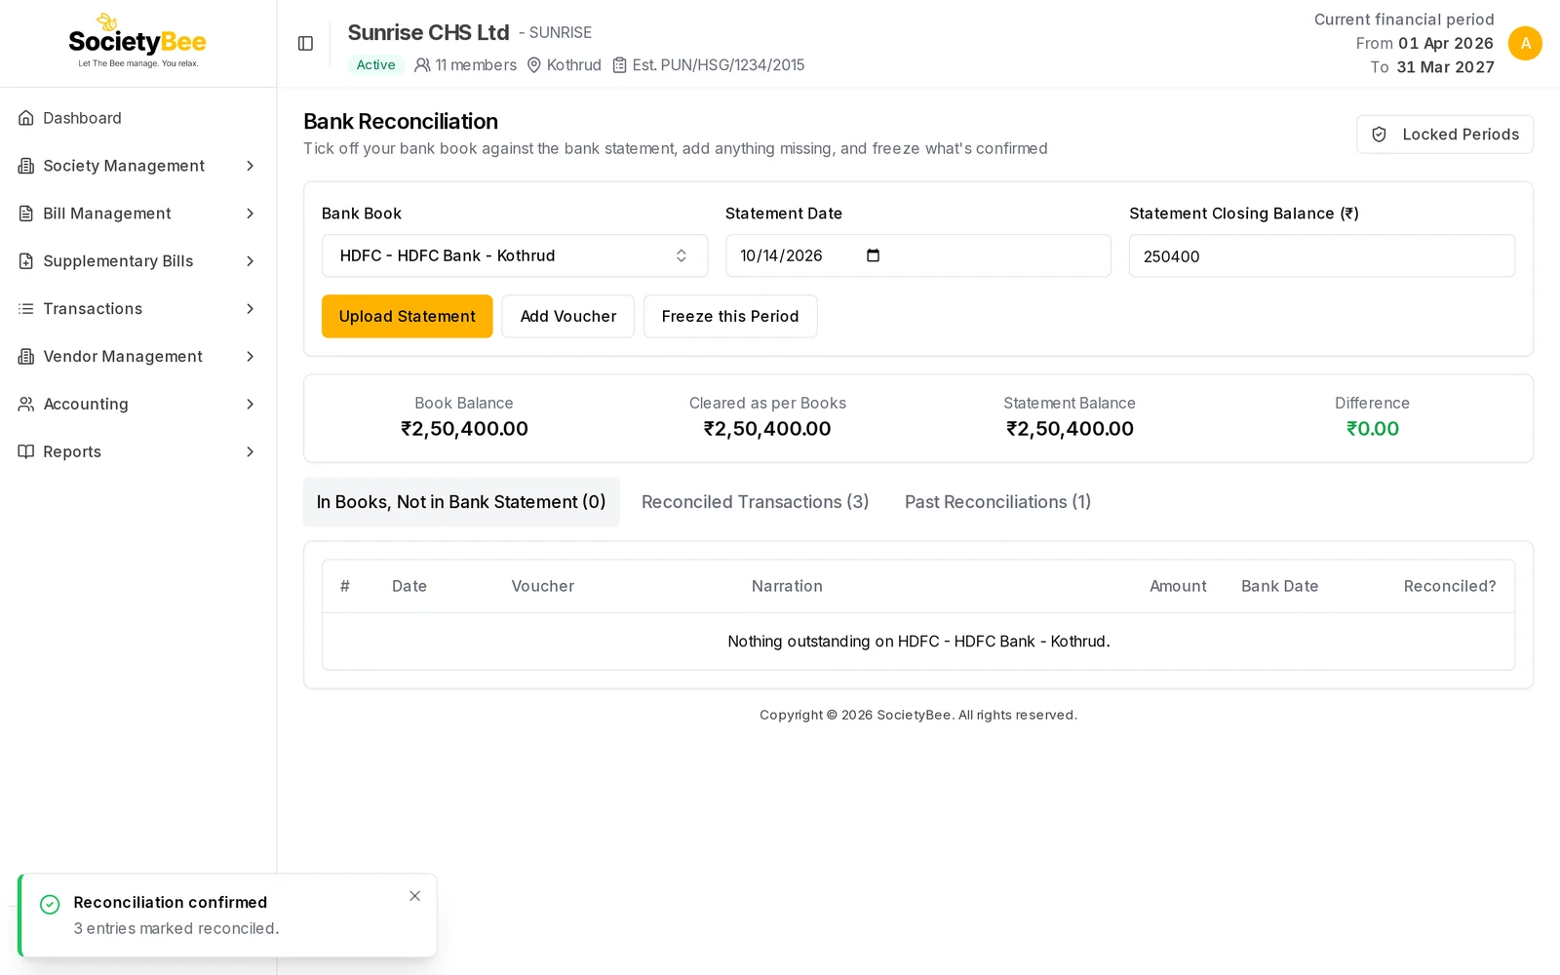Open Locked Periods
This screenshot has height=975, width=1560.
click(x=1445, y=135)
